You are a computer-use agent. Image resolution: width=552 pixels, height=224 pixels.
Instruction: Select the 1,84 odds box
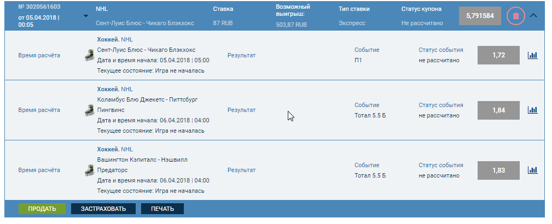tap(498, 110)
